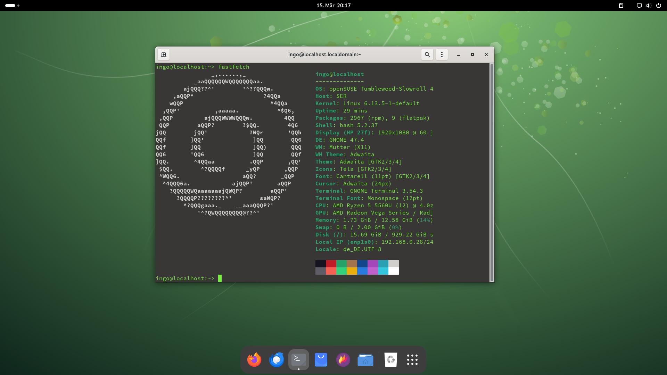
Task: Open system menu via volume icon
Action: [649, 6]
